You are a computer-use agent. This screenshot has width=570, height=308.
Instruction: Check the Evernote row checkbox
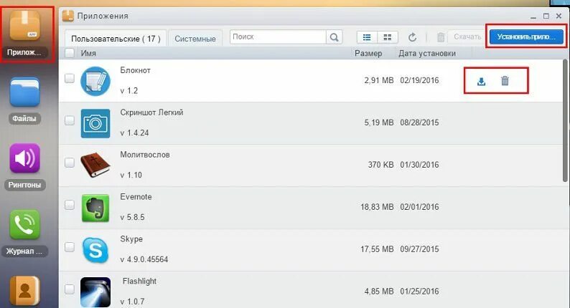(70, 205)
